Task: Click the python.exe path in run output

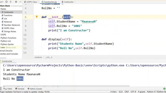Action: click(64, 65)
